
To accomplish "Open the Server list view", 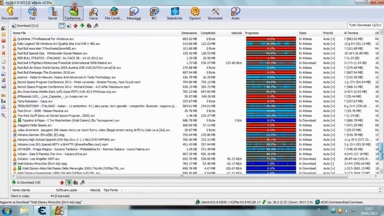I will [x=53, y=13].
